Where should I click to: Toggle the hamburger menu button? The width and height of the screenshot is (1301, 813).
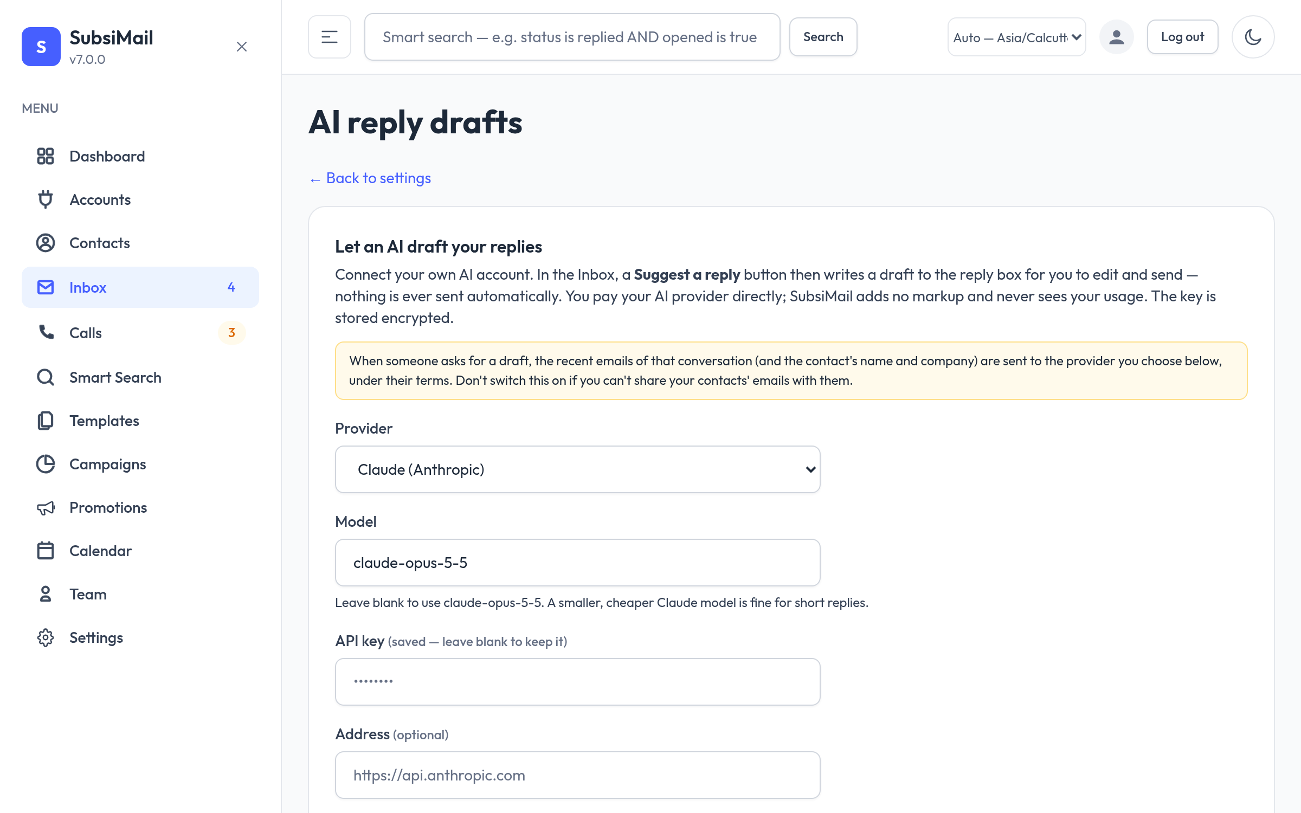pos(330,37)
